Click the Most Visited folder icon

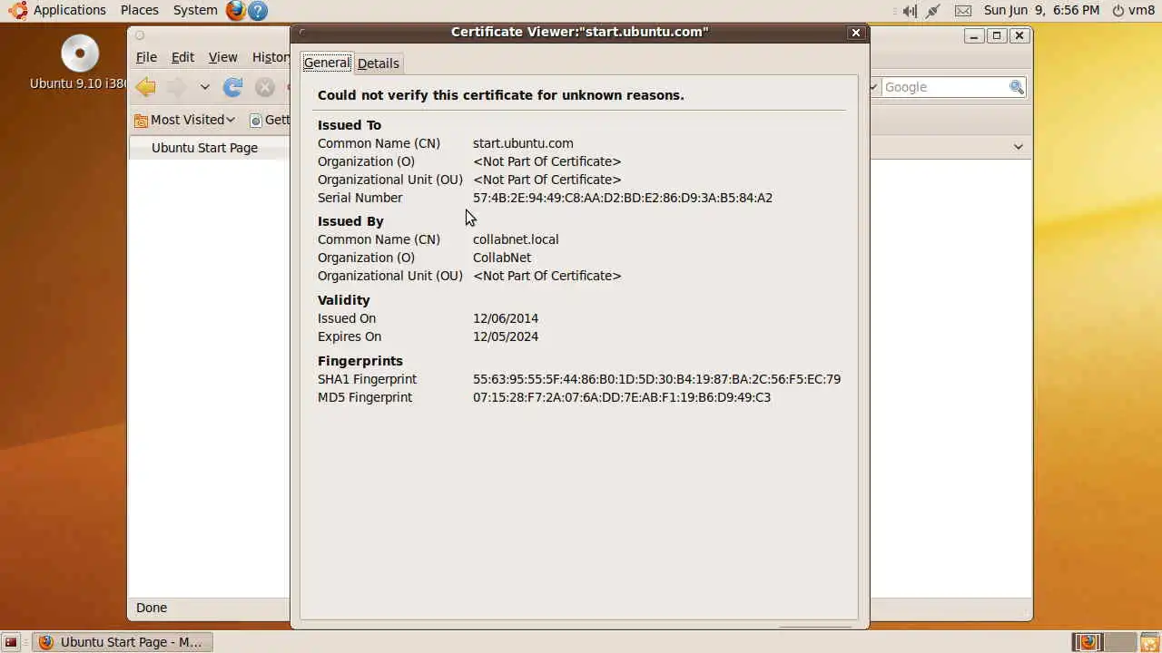(x=141, y=120)
